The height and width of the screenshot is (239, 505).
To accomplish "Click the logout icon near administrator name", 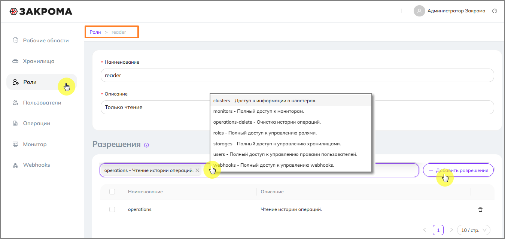I will [495, 11].
